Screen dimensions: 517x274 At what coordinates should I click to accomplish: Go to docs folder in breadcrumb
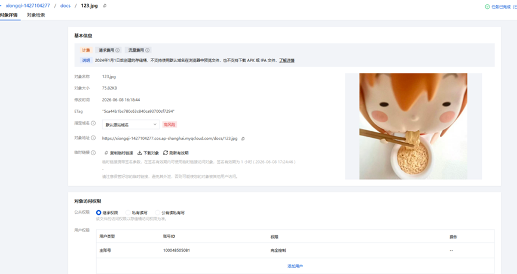tap(65, 5)
